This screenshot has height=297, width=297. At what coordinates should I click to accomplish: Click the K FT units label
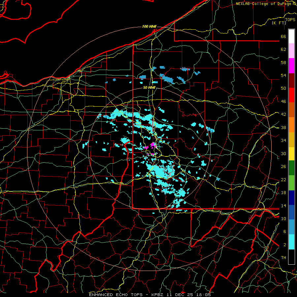click(x=279, y=23)
